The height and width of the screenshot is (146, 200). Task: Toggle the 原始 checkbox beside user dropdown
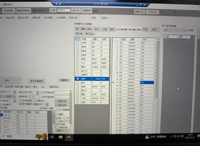point(187,30)
